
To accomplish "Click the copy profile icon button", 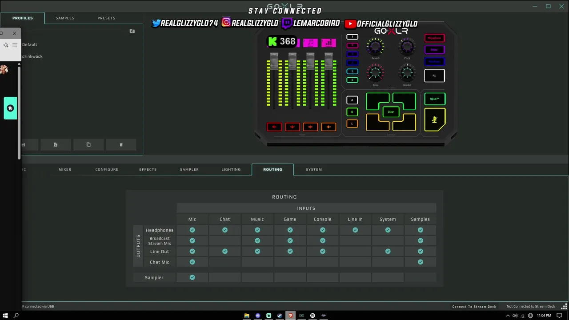I will tap(88, 144).
